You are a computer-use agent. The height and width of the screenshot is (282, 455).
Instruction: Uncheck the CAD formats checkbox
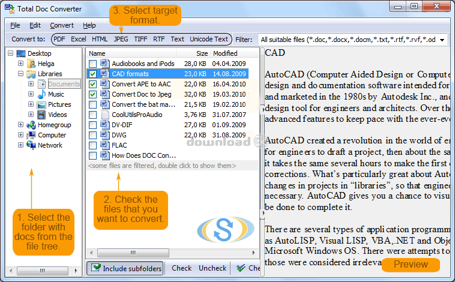tap(93, 74)
